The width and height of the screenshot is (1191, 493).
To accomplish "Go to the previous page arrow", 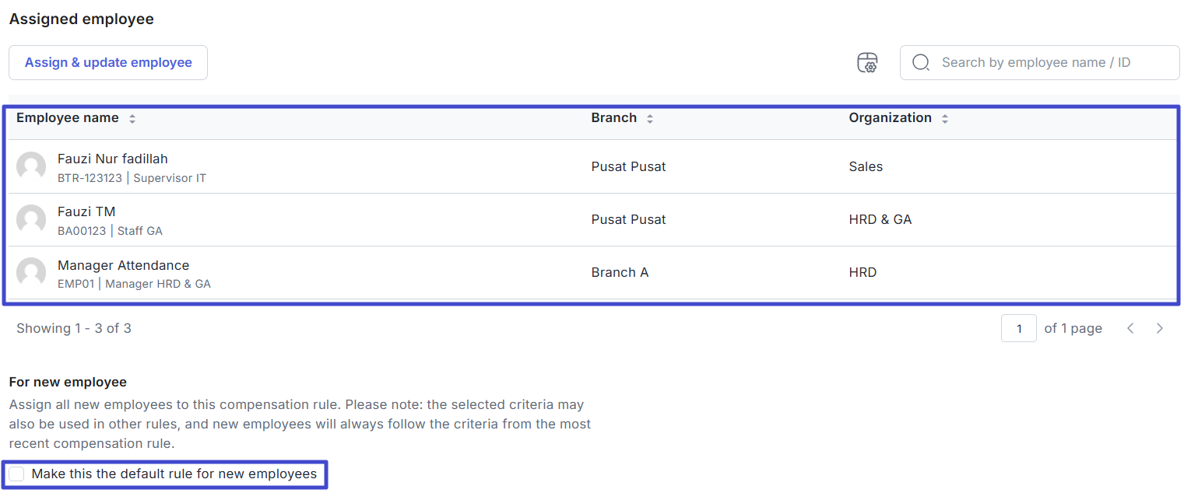I will [x=1130, y=329].
